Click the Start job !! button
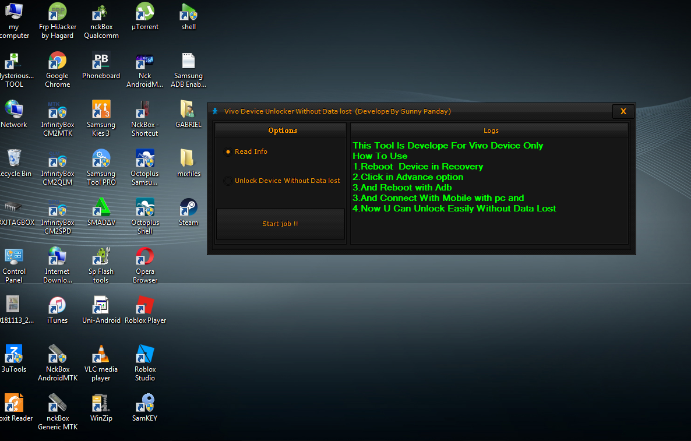The width and height of the screenshot is (691, 441). tap(280, 224)
